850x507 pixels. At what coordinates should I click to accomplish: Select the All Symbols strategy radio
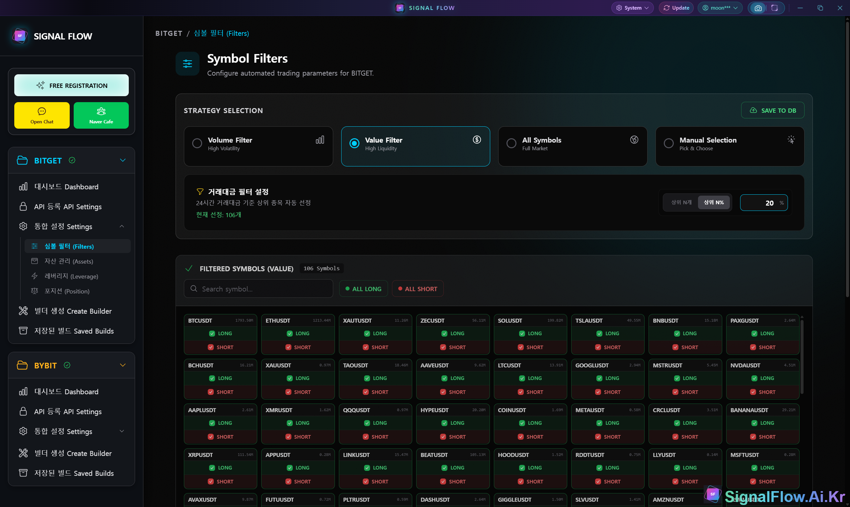(x=511, y=143)
